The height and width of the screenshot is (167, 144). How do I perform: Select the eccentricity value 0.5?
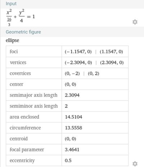coord(68,161)
